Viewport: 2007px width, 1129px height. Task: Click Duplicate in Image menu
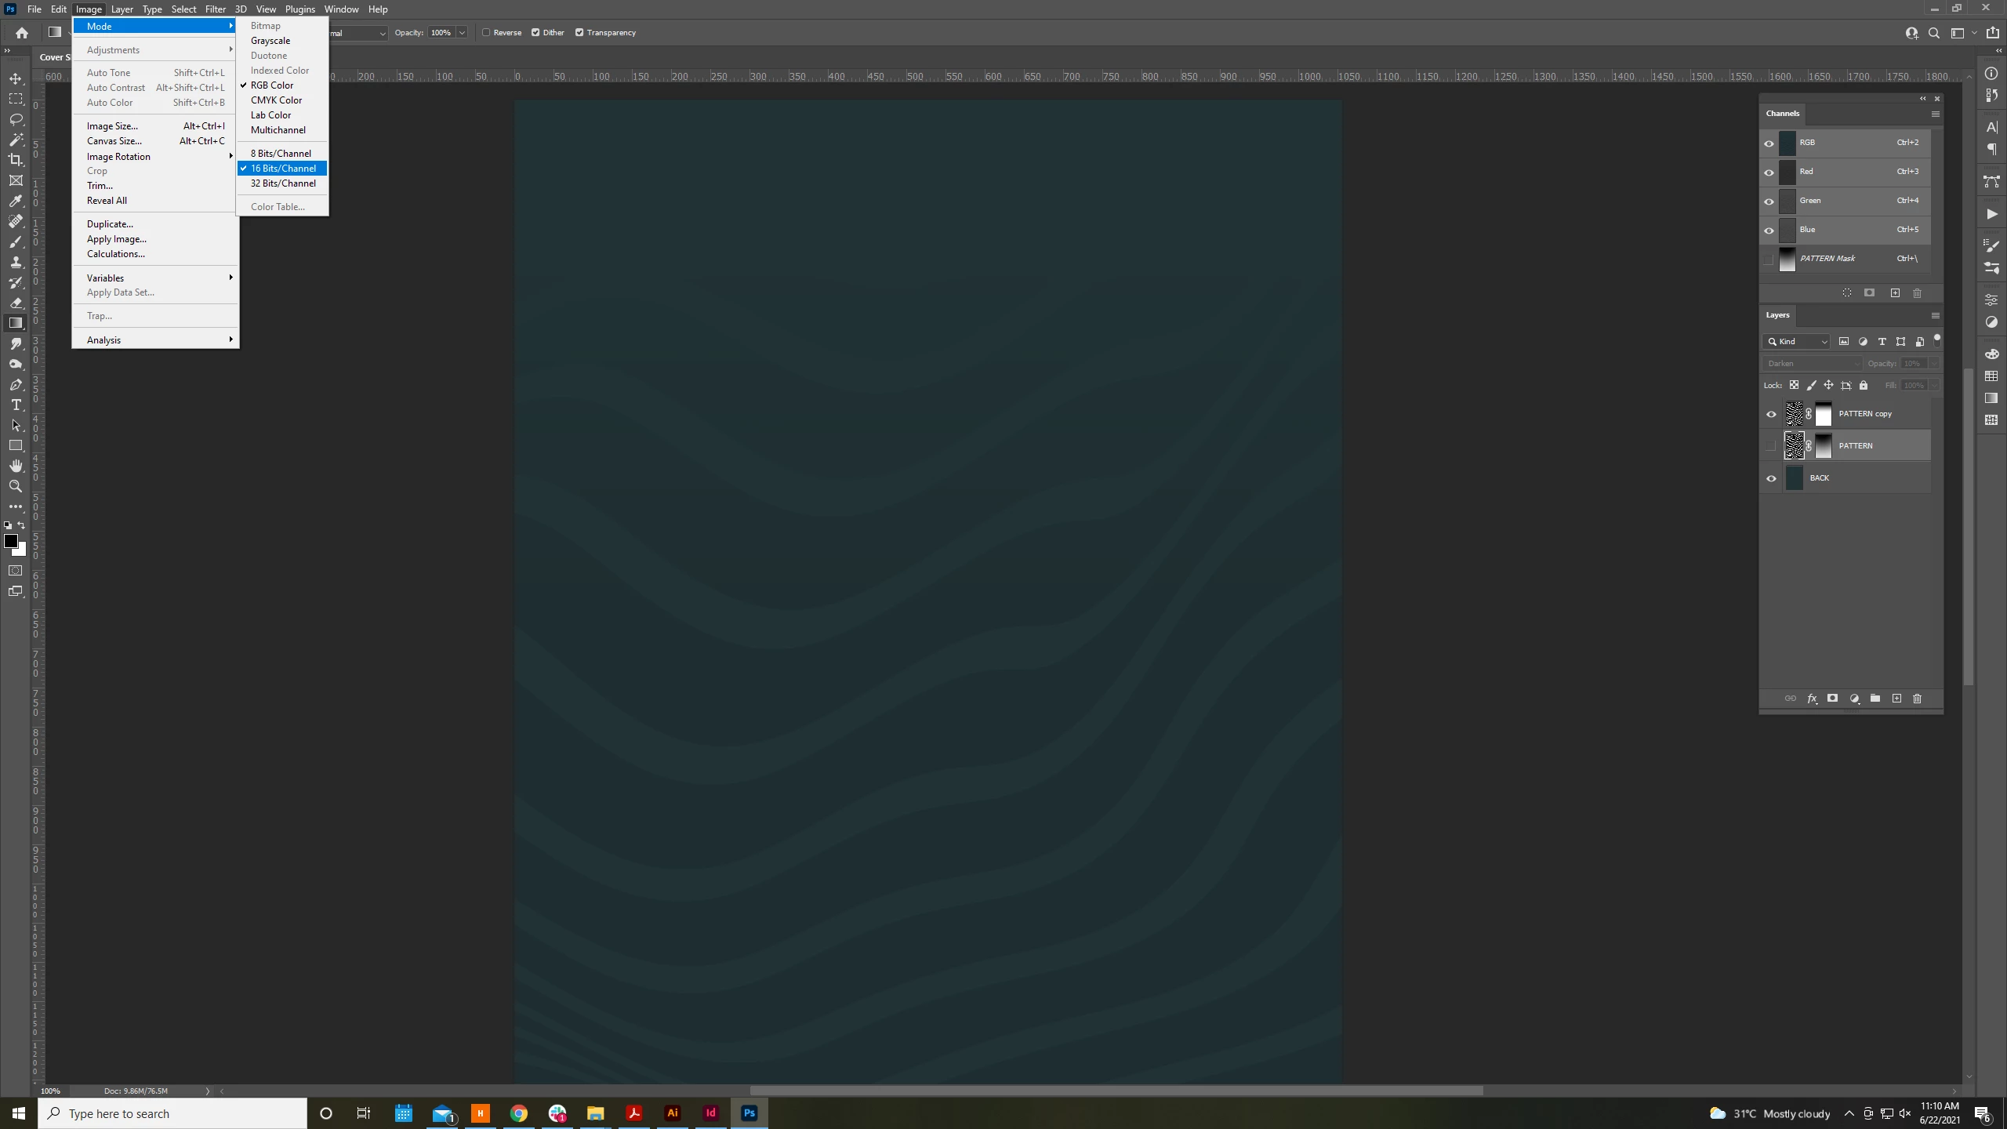(110, 224)
